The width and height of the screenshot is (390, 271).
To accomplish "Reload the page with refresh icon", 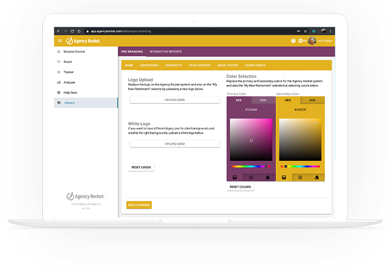I will pyautogui.click(x=72, y=31).
